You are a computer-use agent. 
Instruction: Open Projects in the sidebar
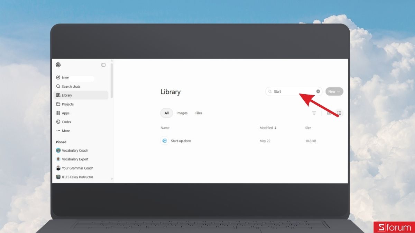tap(65, 104)
